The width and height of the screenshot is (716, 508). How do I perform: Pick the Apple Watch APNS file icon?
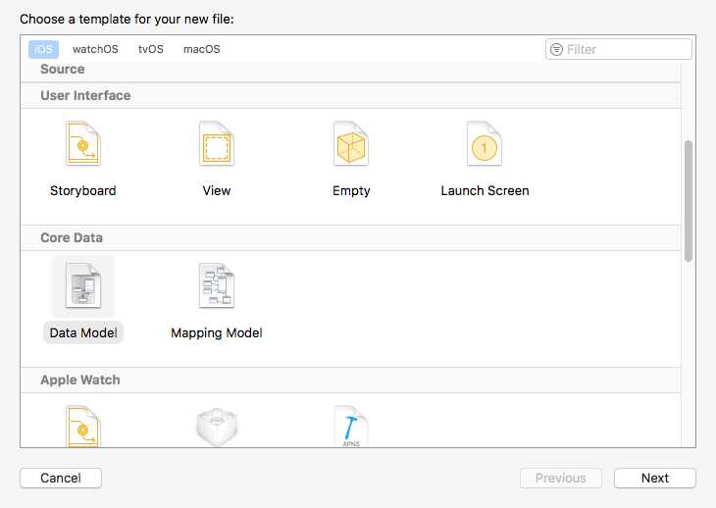point(351,427)
